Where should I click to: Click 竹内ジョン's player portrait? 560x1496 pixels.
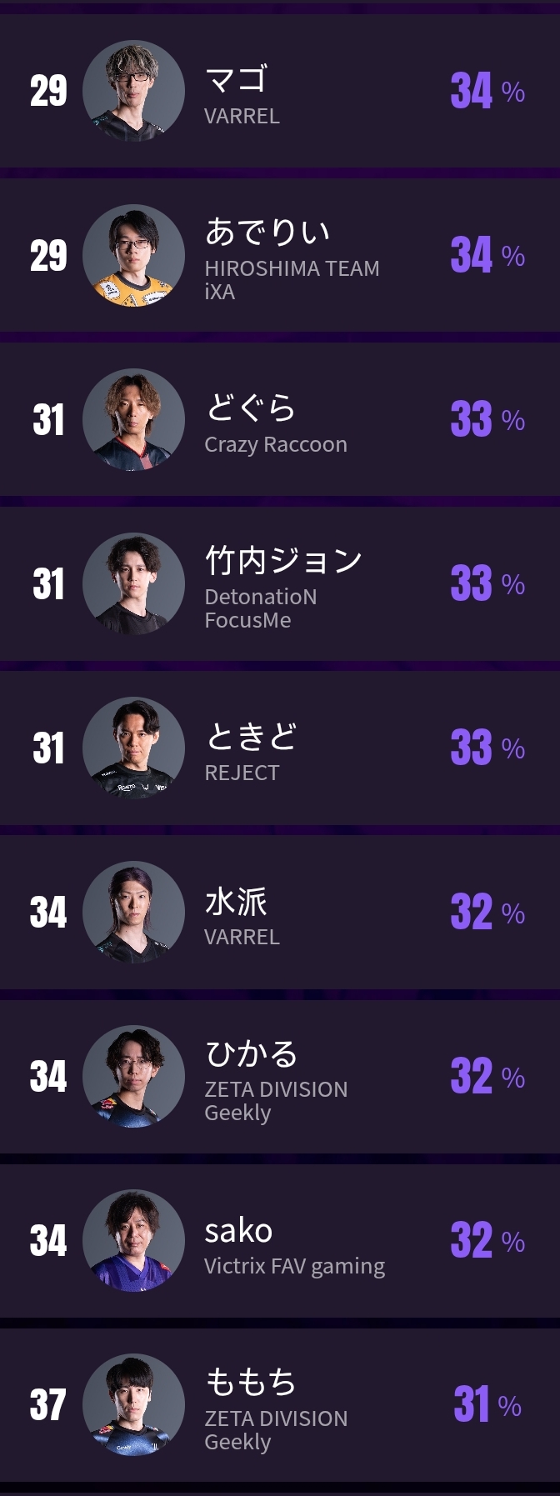[x=133, y=583]
